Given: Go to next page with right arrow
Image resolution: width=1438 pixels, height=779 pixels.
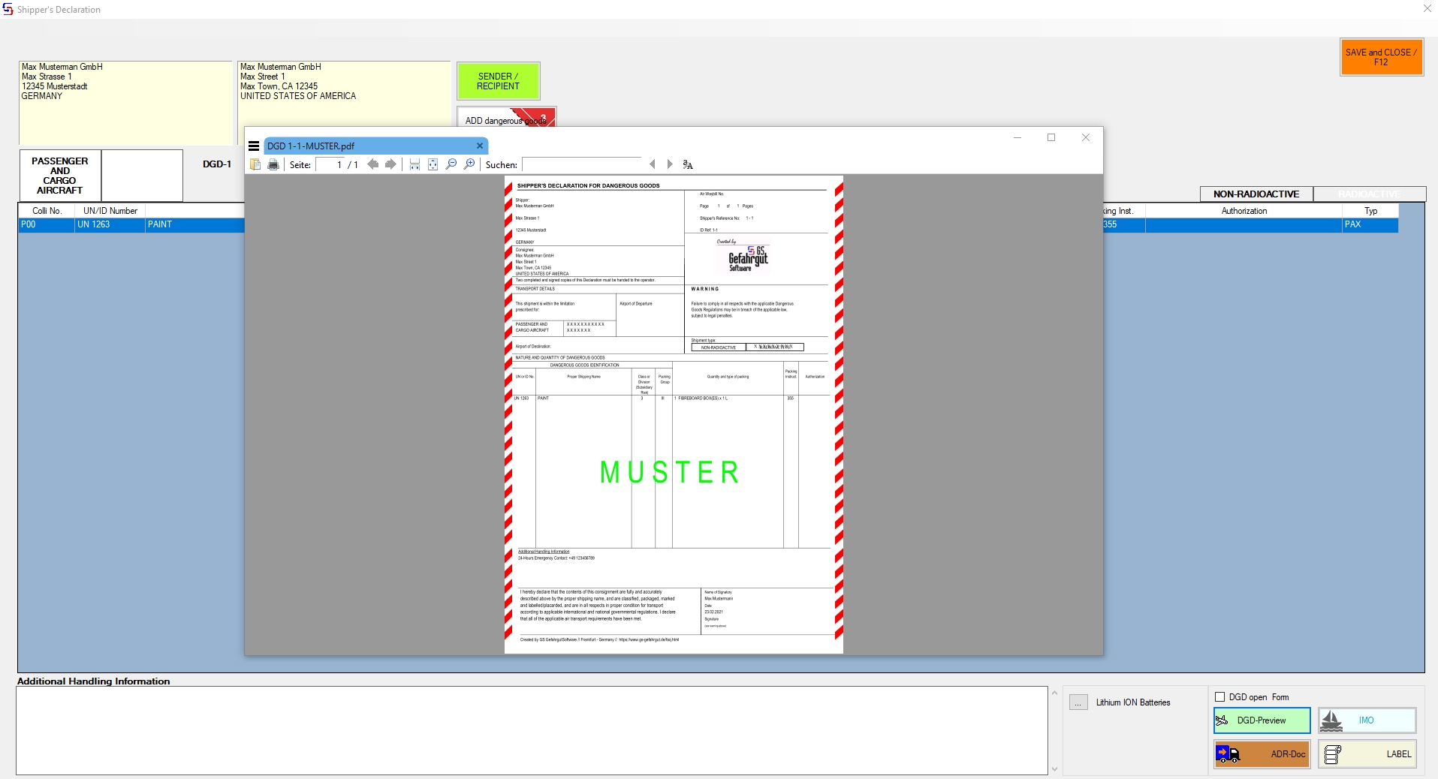Looking at the screenshot, I should (390, 164).
